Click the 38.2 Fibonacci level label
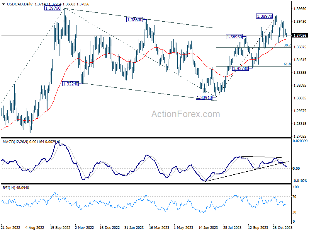Viewport: 309px width, 232px height. click(287, 45)
